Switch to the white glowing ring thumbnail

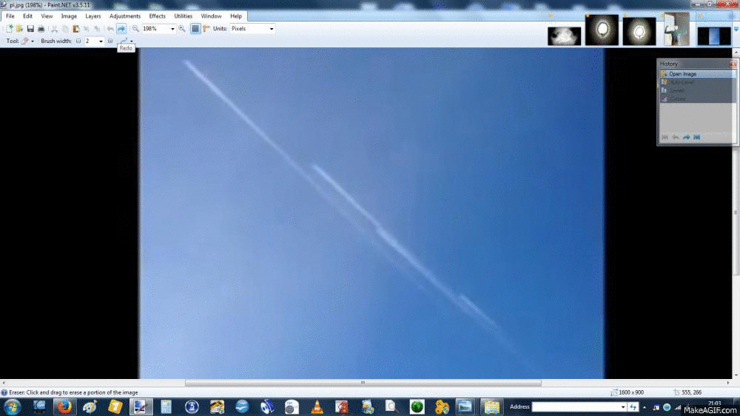pyautogui.click(x=602, y=30)
